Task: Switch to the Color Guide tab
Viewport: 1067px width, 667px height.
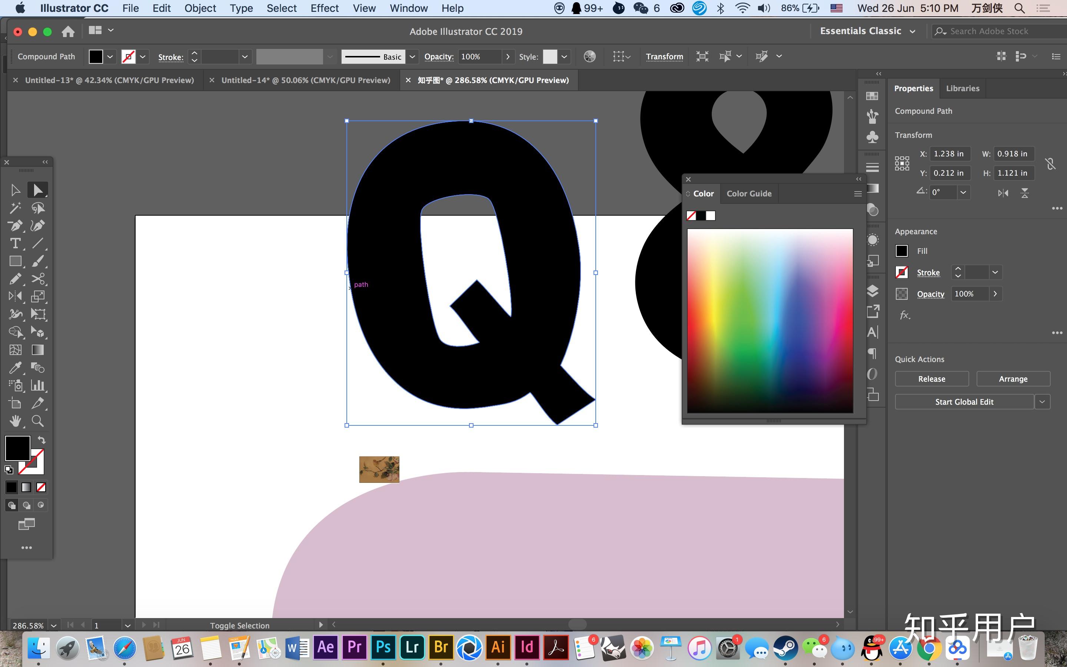Action: tap(749, 194)
